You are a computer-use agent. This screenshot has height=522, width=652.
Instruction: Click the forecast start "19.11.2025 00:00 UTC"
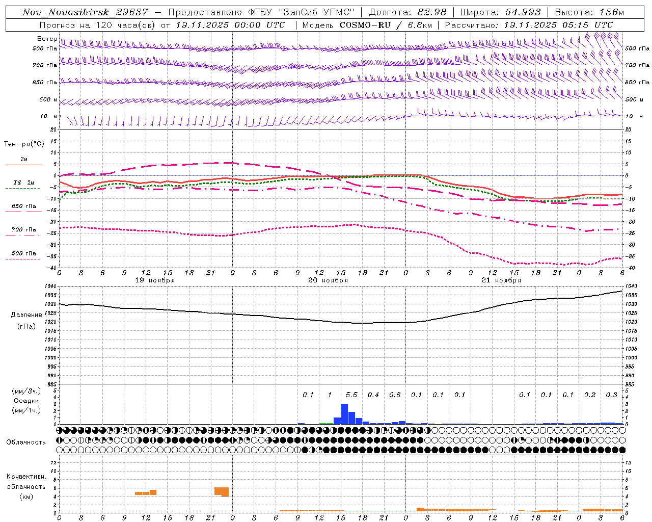point(230,25)
